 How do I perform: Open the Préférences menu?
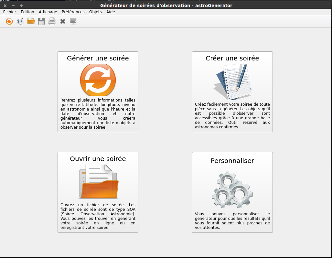coord(73,12)
